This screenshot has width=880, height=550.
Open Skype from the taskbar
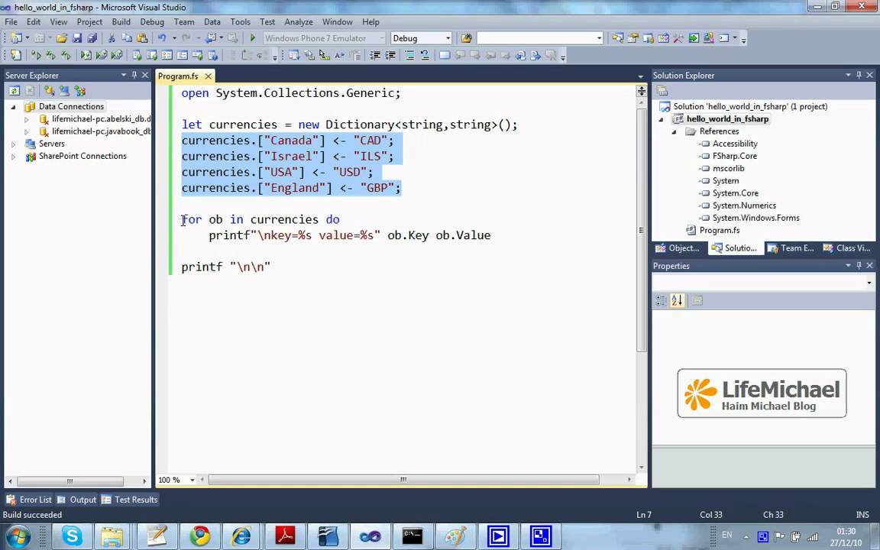coord(72,536)
